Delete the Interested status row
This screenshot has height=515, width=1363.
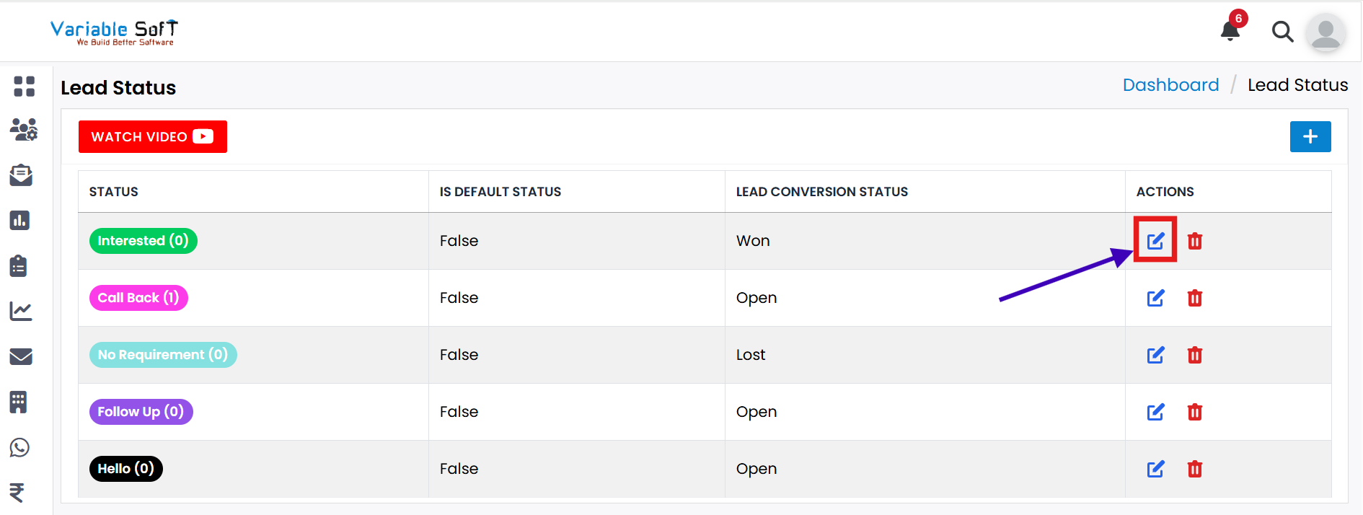pos(1195,241)
